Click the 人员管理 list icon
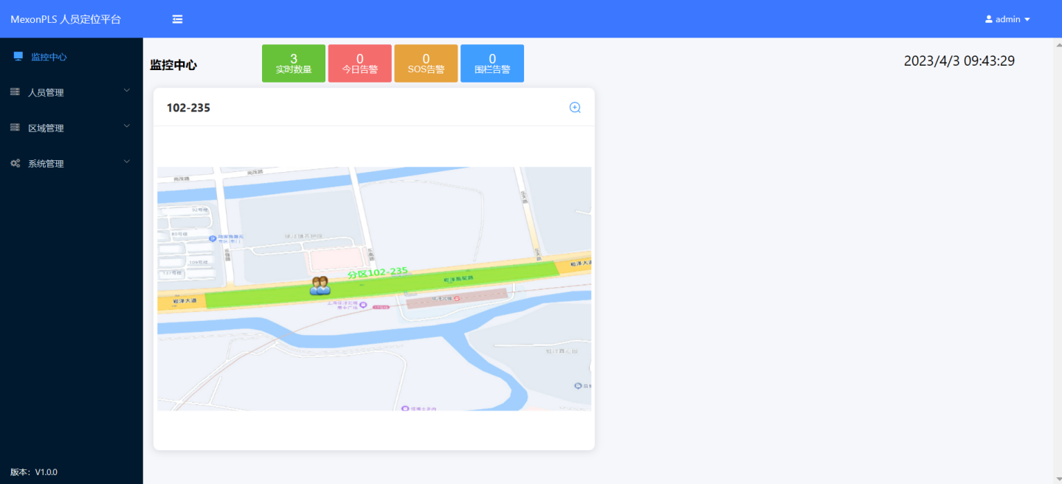 pos(15,92)
